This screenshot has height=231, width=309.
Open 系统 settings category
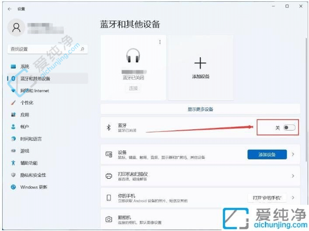pos(48,66)
